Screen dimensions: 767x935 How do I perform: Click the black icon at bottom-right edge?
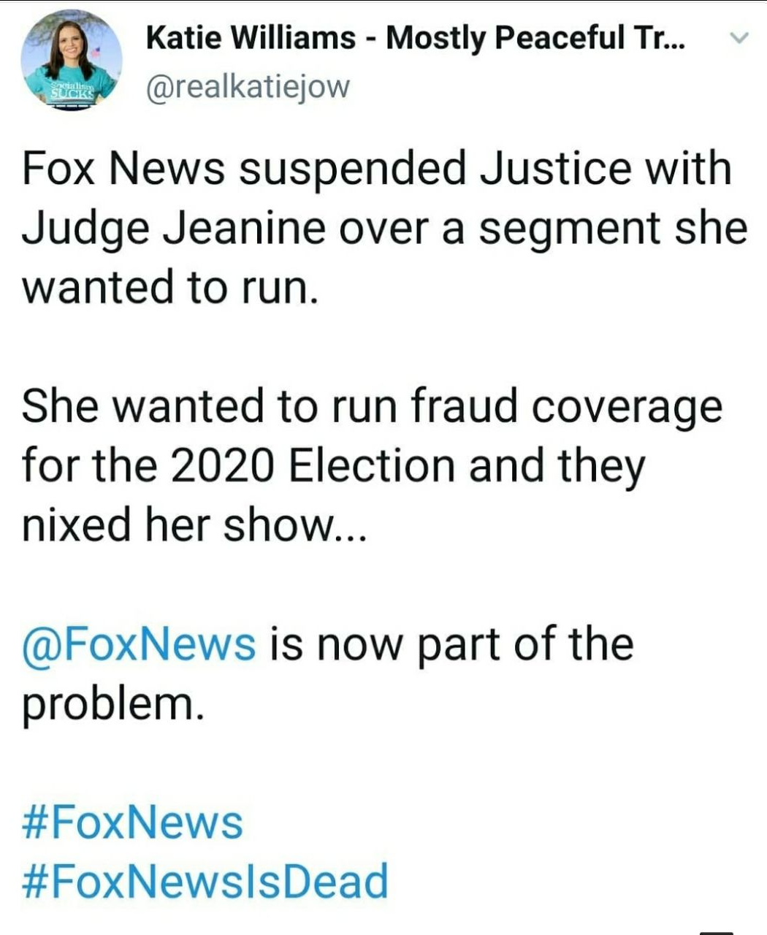pos(715,931)
